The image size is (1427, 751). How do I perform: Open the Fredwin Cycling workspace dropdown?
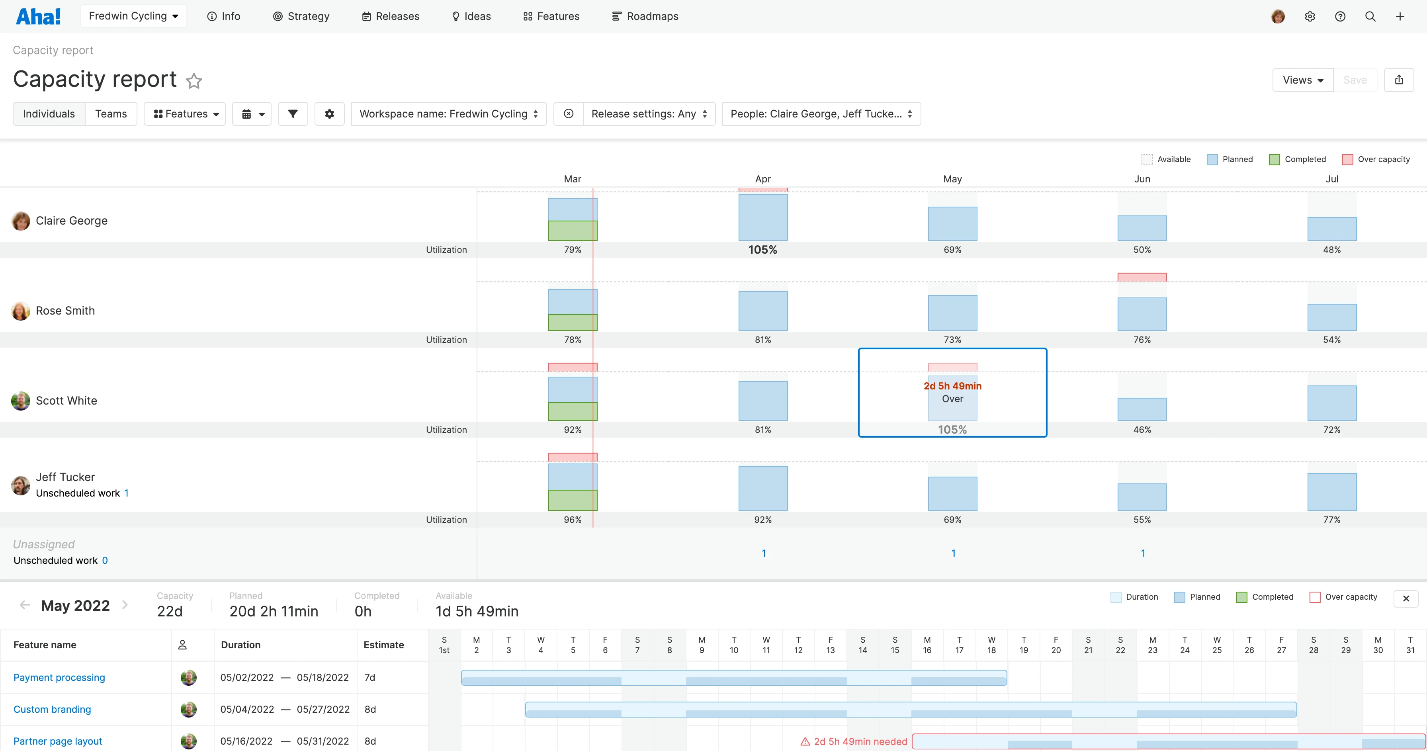tap(133, 16)
